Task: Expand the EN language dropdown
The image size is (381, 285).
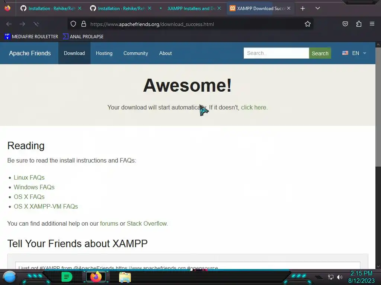Action: pyautogui.click(x=359, y=53)
